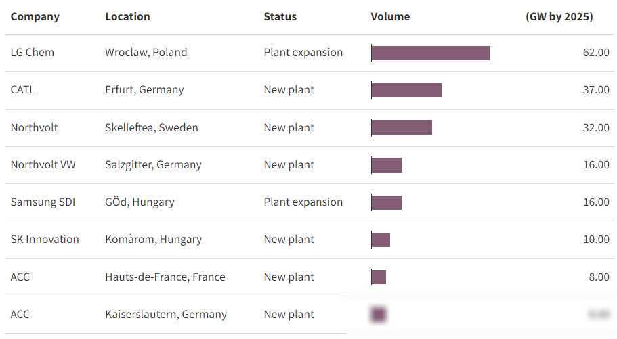Click Hauts-de-France, France location cell
Screen dimensions: 617x339
tap(165, 277)
